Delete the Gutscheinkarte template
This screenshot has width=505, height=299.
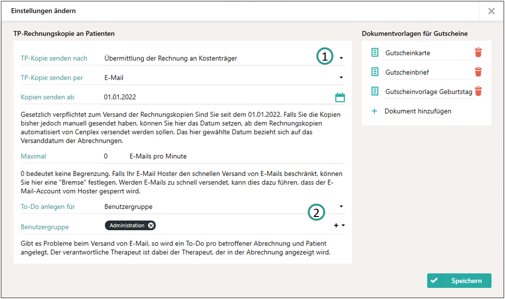coord(478,52)
